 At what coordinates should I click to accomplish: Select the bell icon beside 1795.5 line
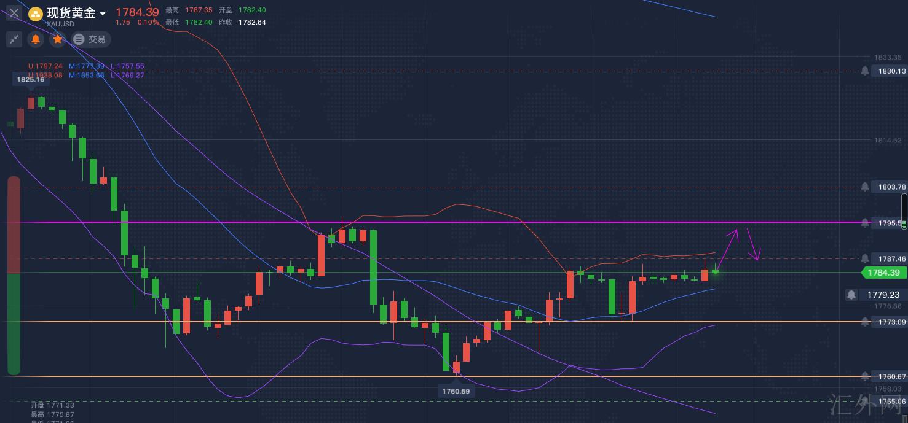click(865, 223)
